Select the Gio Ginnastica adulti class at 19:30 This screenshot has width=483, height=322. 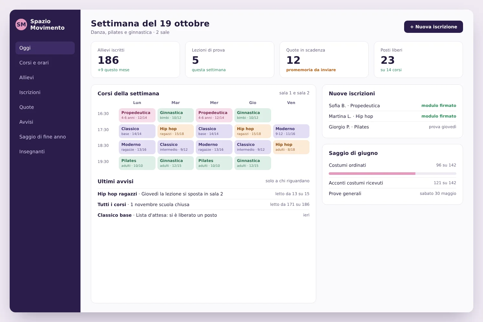[x=253, y=163]
